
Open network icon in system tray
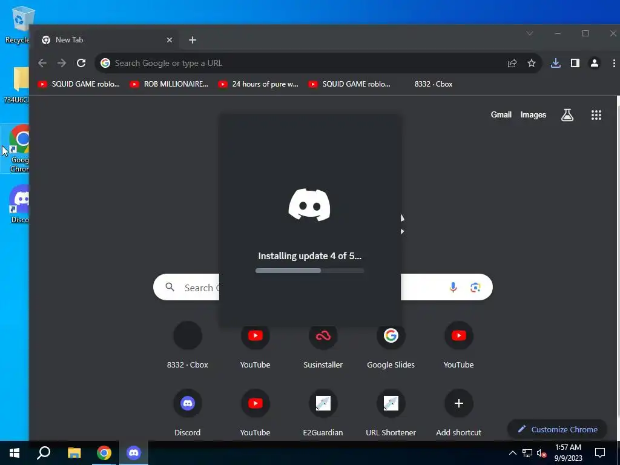(x=527, y=453)
